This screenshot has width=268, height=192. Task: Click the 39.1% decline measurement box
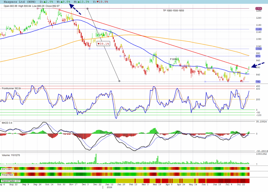coord(103,44)
